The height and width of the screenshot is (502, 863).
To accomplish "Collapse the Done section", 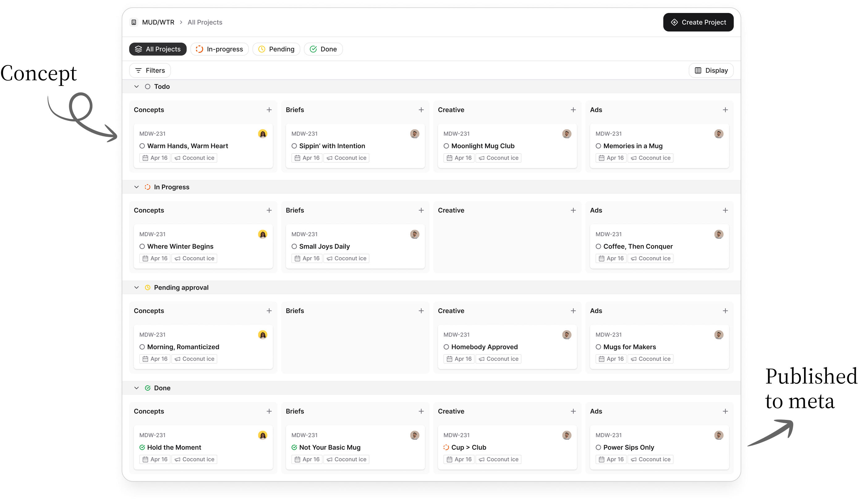I will (x=136, y=388).
